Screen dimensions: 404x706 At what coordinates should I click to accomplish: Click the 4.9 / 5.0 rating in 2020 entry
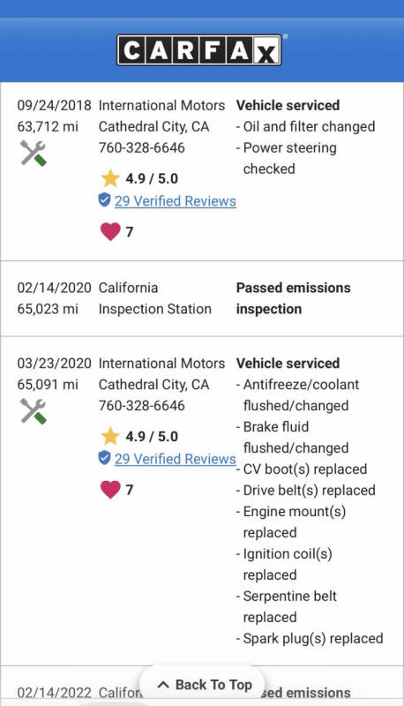pyautogui.click(x=152, y=436)
